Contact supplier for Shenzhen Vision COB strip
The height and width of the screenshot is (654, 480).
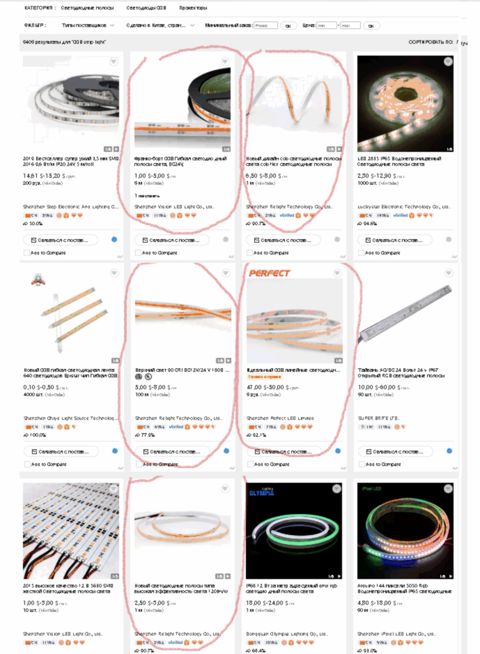[x=172, y=240]
